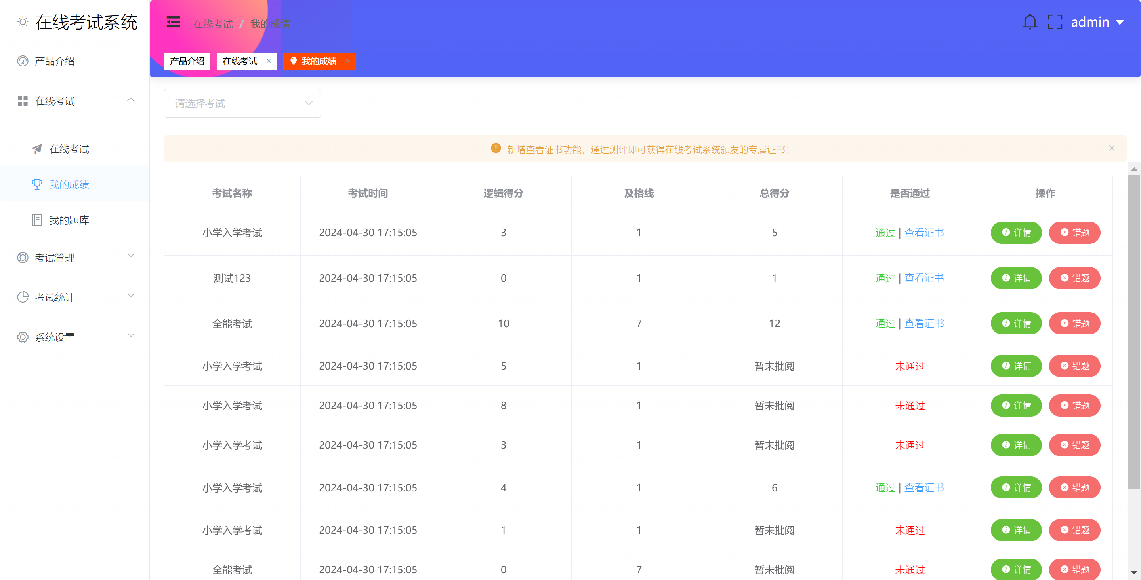Open the notification bell
1141x580 pixels.
[x=1029, y=22]
